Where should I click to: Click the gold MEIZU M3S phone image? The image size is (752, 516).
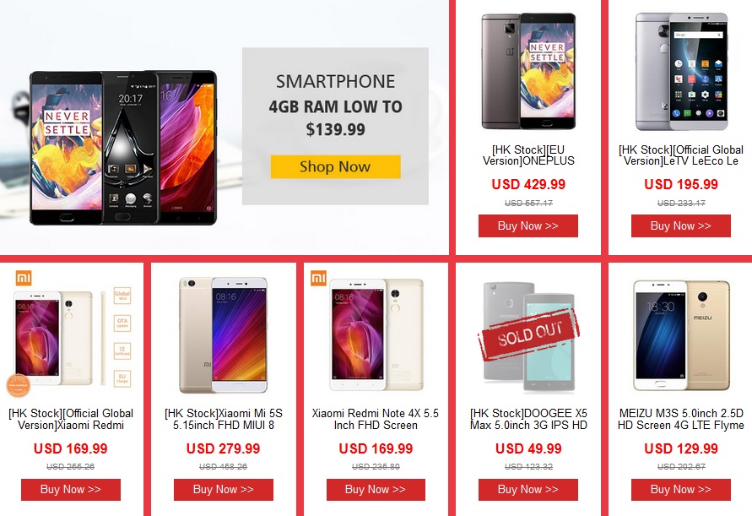tap(681, 335)
